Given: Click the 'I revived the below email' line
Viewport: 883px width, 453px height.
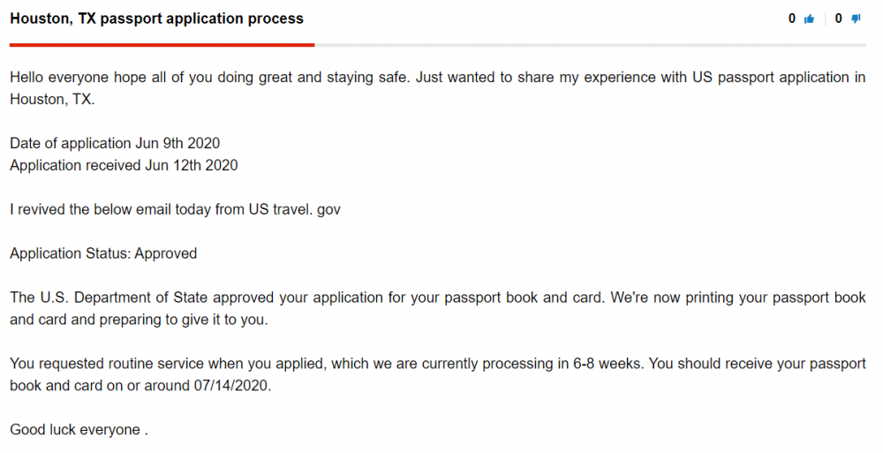Looking at the screenshot, I should [175, 209].
